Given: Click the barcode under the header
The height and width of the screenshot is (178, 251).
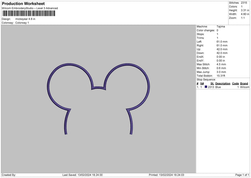Looking at the screenshot, I should coord(29,13).
